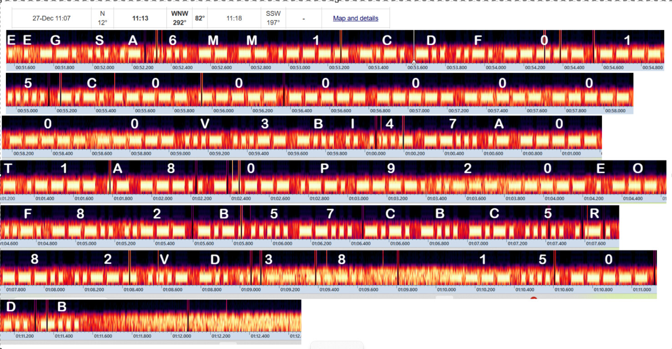Click the 11:18 end time cell
The height and width of the screenshot is (349, 672).
(234, 19)
